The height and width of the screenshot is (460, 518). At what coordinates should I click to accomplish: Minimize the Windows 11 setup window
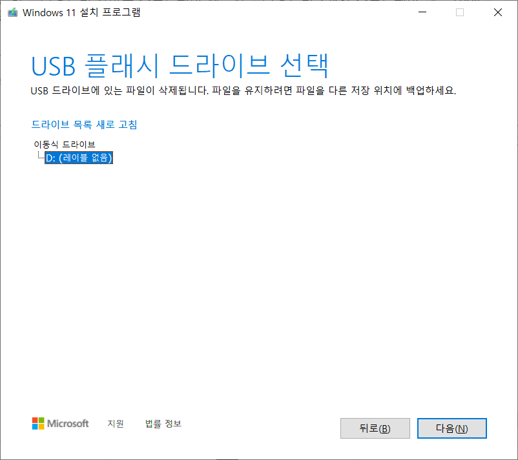(x=421, y=12)
